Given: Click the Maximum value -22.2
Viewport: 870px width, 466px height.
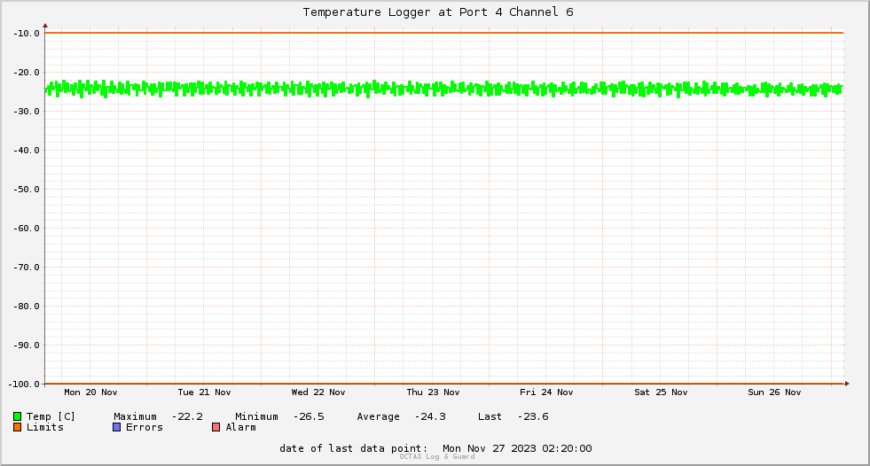Looking at the screenshot, I should pyautogui.click(x=187, y=416).
